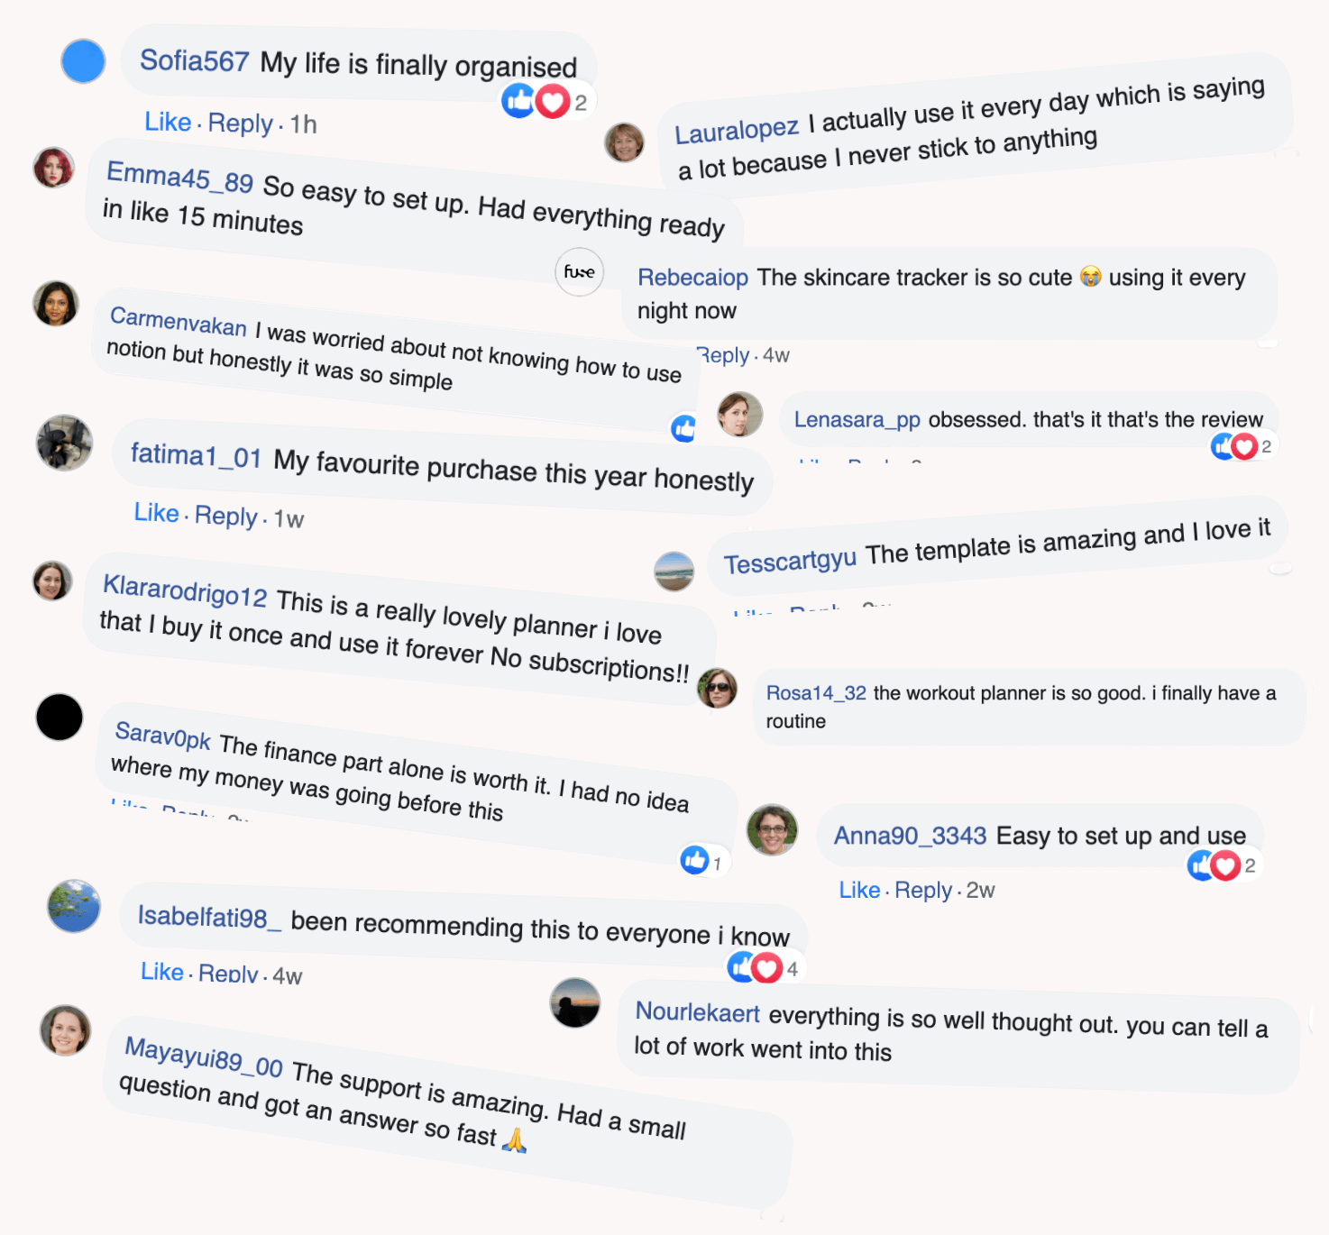Open the fuse logo avatar beside Rebecaiop
This screenshot has width=1329, height=1235.
point(579,272)
